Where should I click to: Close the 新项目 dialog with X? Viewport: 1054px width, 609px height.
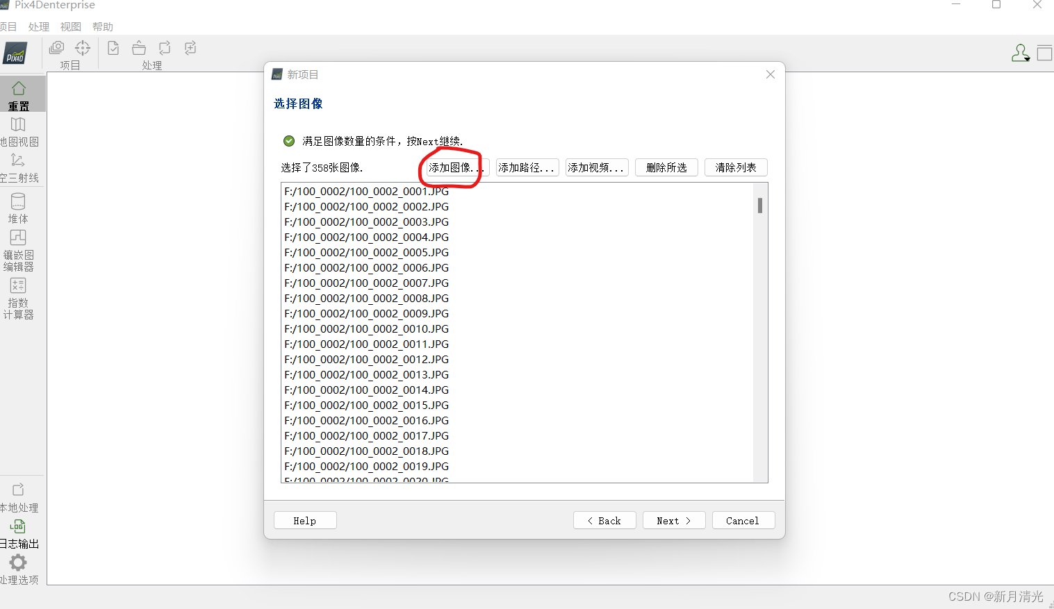[x=771, y=74]
